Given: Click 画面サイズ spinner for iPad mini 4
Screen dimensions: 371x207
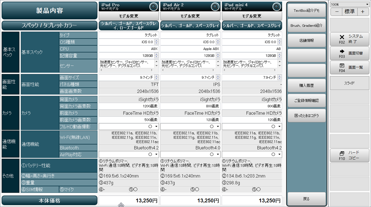Looking at the screenshot, I should click(x=279, y=77).
